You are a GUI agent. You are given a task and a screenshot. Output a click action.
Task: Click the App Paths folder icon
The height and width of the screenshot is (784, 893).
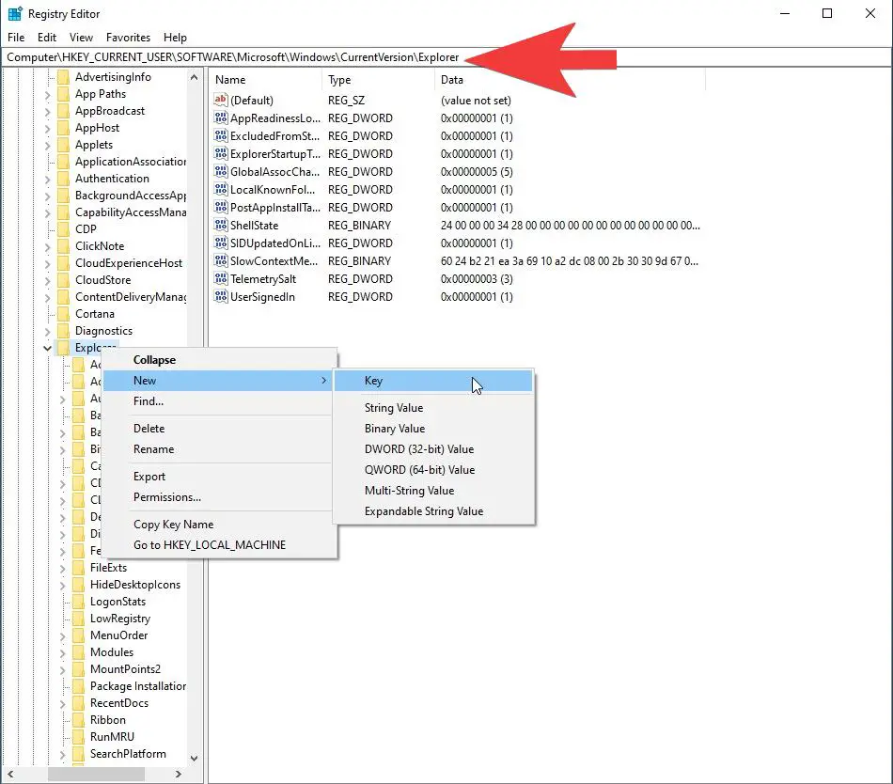click(x=63, y=94)
